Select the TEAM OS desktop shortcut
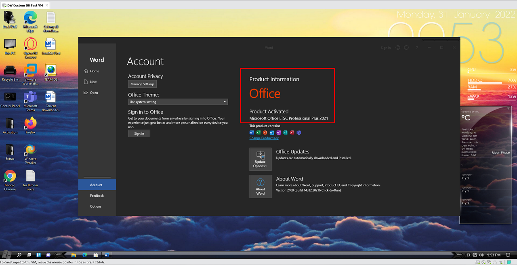Viewport: 517px width, 265px height. click(x=51, y=73)
